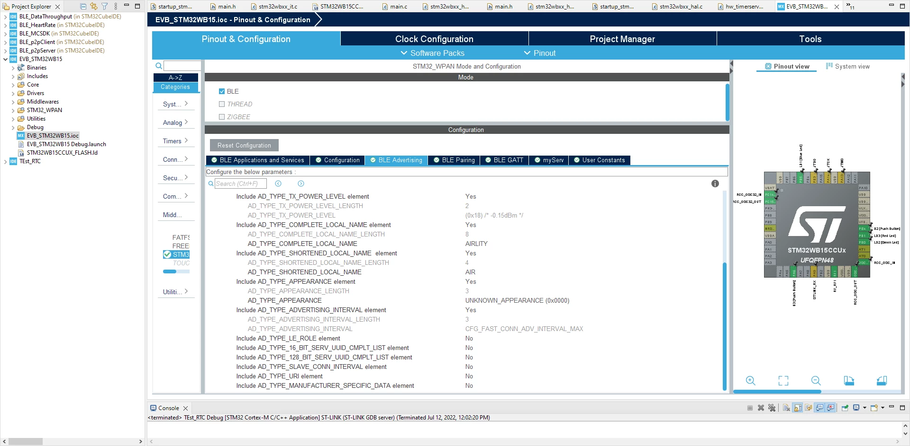Click the Project Explorer horizontal scrollbar
Screen dimensions: 910x446
click(x=25, y=441)
